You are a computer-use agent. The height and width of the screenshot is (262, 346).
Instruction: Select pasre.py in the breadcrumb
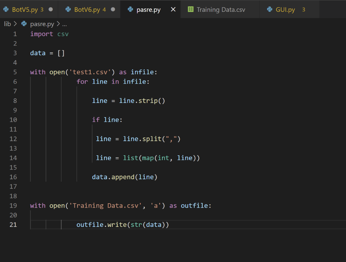[x=42, y=24]
